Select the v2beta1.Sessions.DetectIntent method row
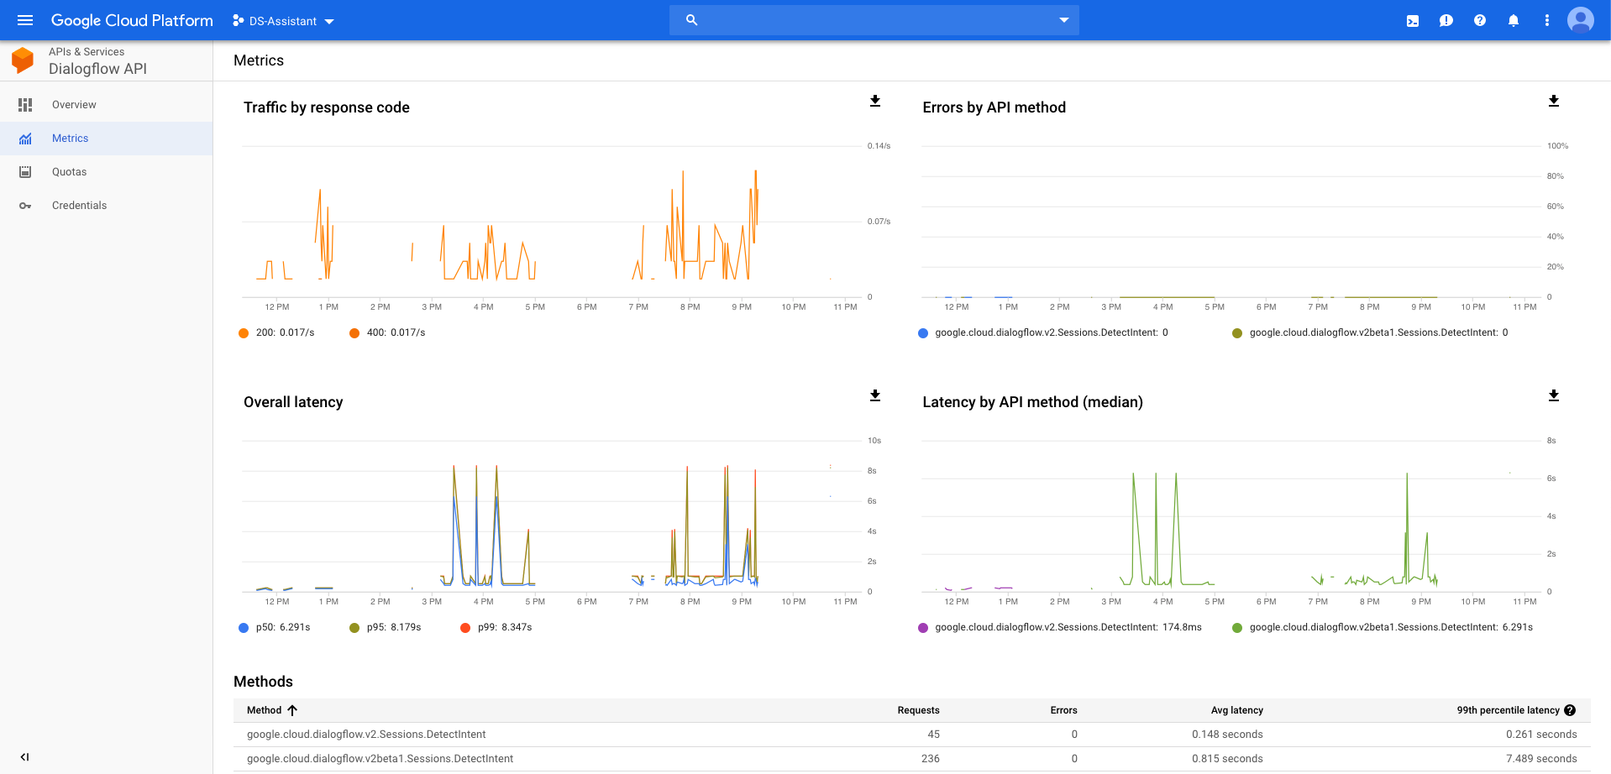The image size is (1611, 774). coord(912,759)
